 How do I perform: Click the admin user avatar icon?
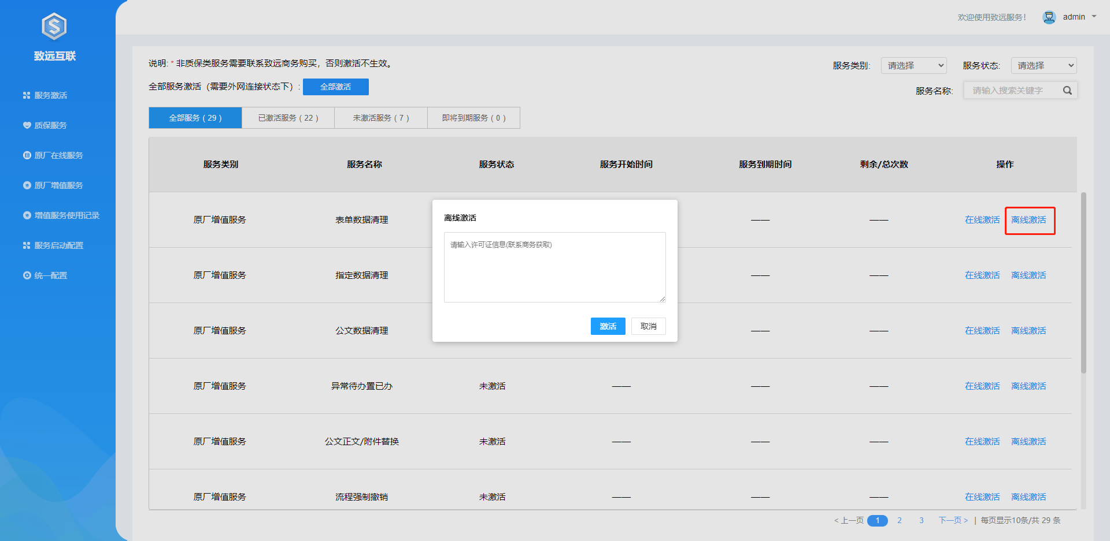coord(1049,17)
